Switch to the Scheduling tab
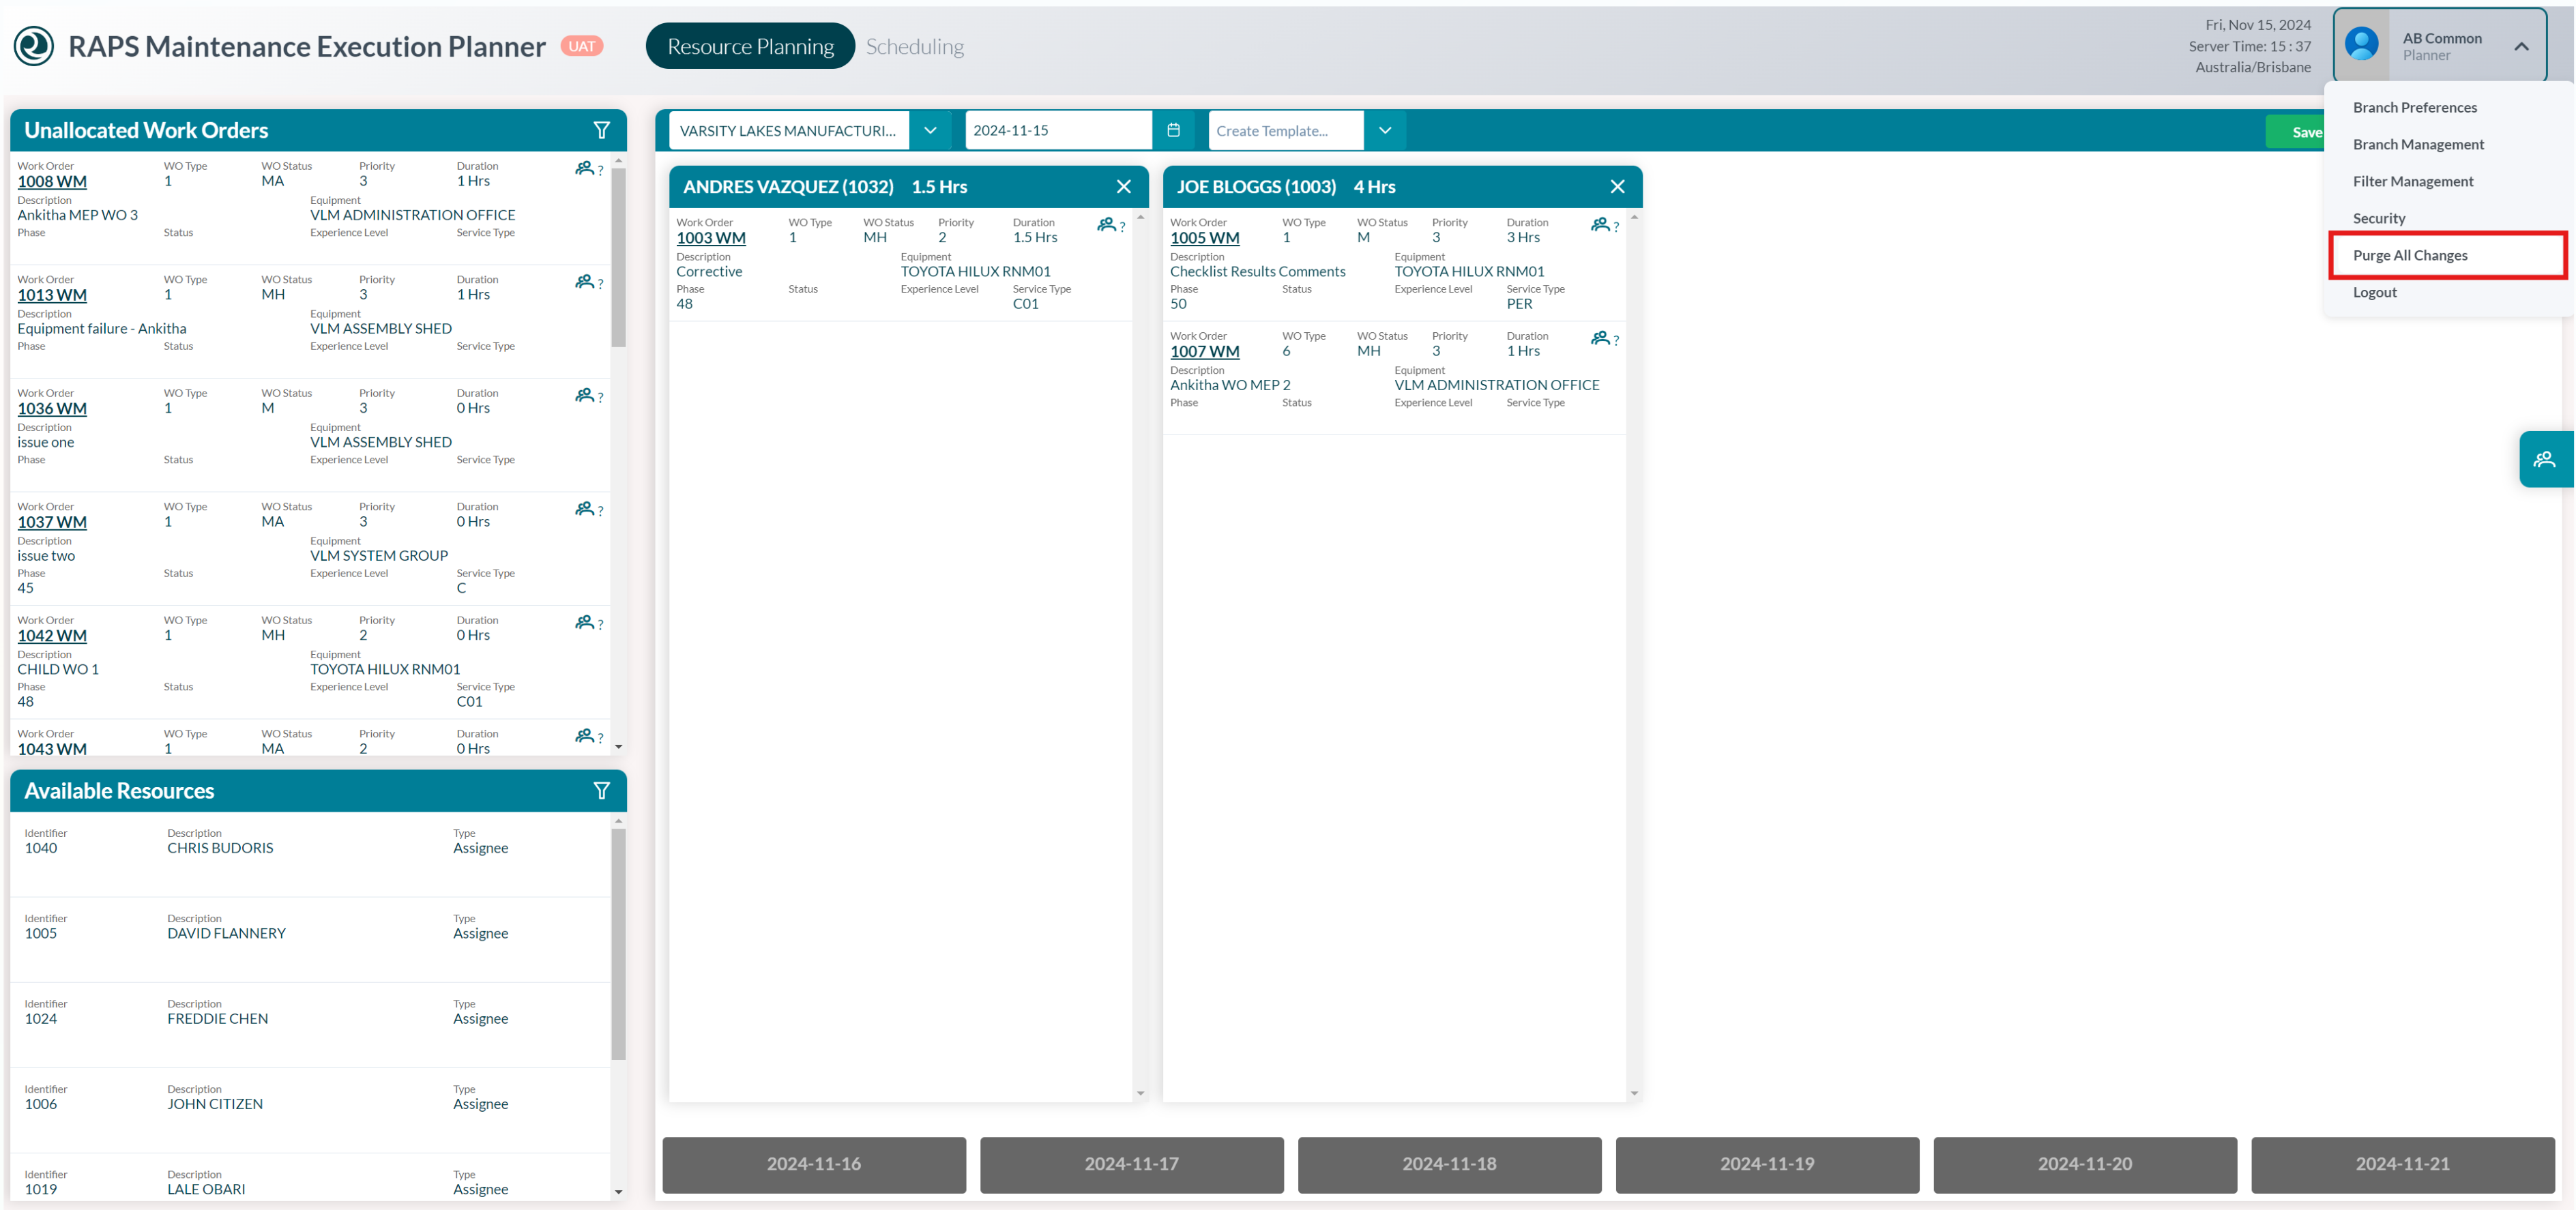 pyautogui.click(x=915, y=46)
